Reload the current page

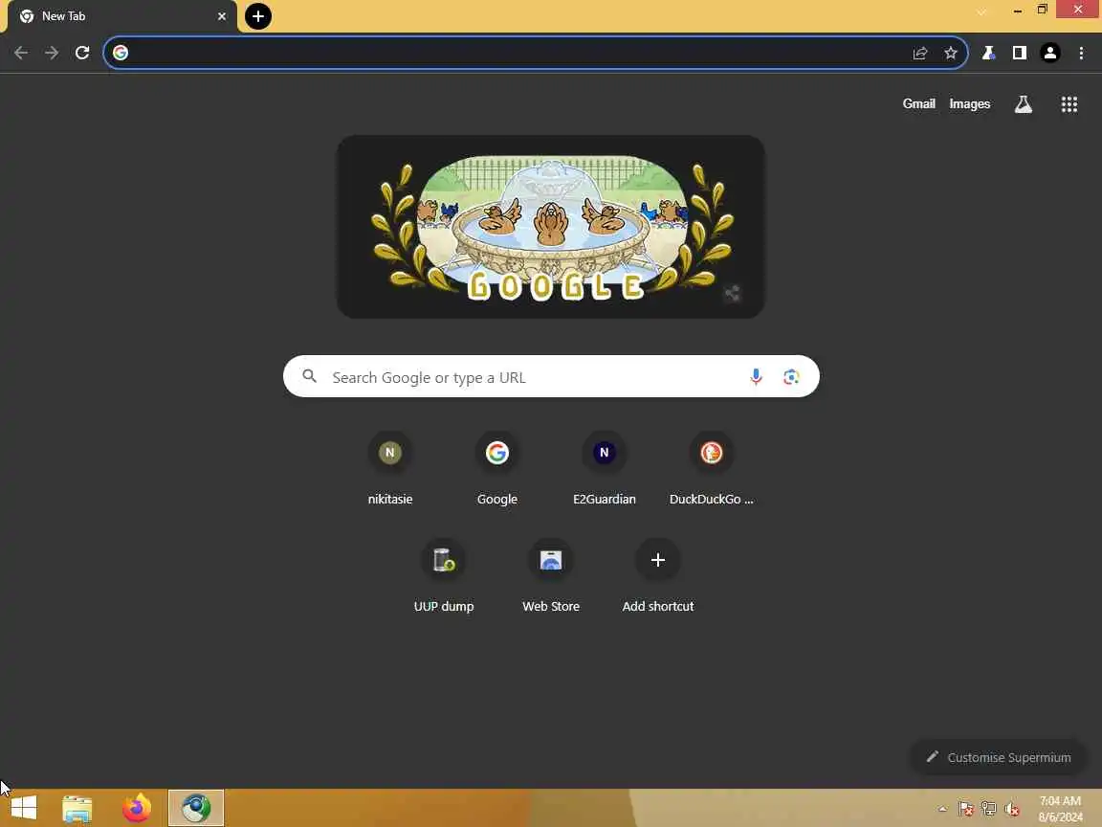(x=82, y=53)
